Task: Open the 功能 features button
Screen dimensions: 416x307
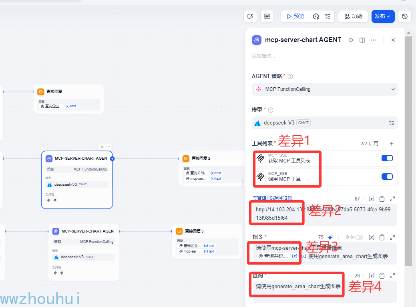Action: [x=353, y=16]
